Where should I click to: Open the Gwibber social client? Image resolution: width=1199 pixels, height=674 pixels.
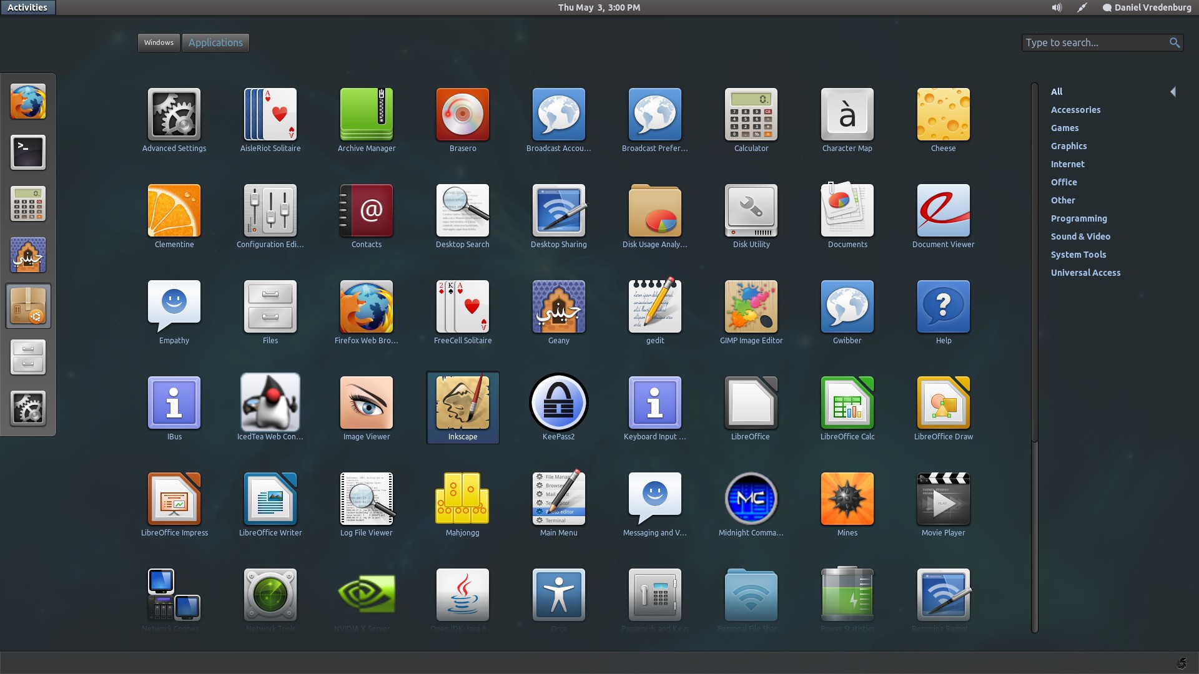click(x=847, y=311)
